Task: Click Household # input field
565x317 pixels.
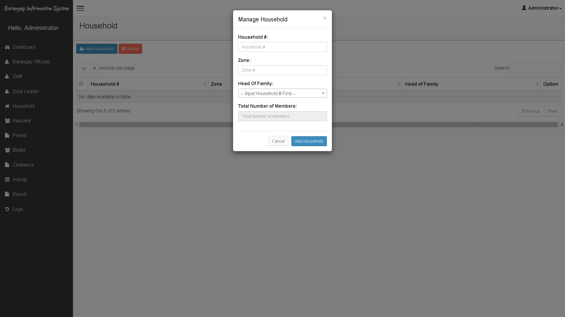Action: tap(282, 46)
